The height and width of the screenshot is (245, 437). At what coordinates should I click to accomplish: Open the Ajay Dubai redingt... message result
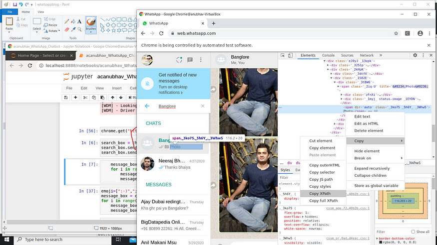pos(173,205)
